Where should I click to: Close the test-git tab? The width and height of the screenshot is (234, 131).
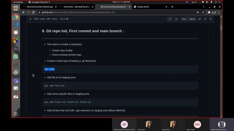[56, 7]
